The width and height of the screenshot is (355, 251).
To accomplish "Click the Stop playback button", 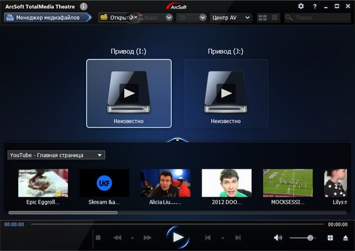I will click(98, 238).
